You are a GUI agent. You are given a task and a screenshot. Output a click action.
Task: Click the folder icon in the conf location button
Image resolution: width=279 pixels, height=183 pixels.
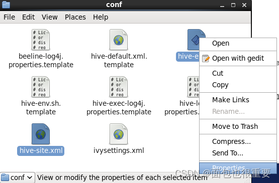click(x=5, y=177)
